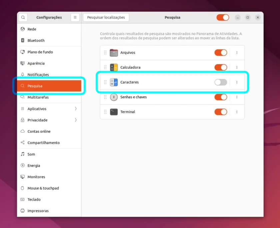Click the Impressoras label in sidebar
280x228 pixels.
click(x=38, y=211)
